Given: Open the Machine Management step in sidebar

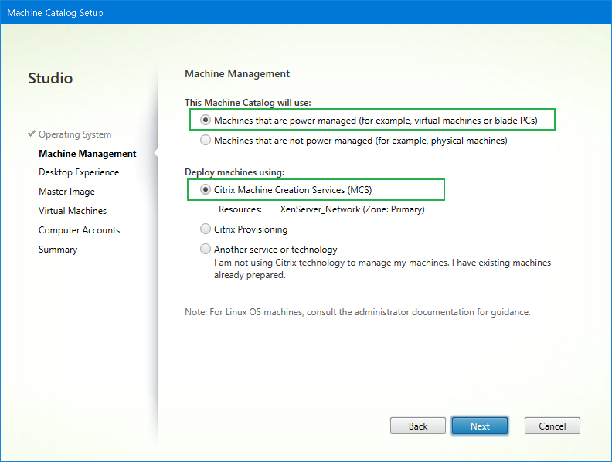Looking at the screenshot, I should [87, 154].
